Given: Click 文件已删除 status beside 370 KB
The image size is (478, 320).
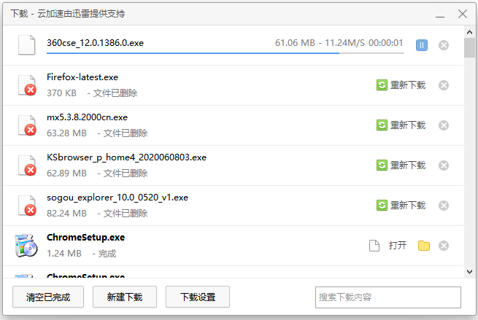Looking at the screenshot, I should coord(115,93).
